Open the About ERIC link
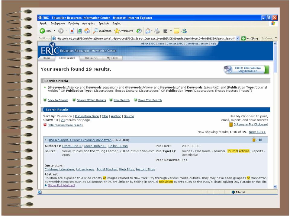 click(148, 44)
